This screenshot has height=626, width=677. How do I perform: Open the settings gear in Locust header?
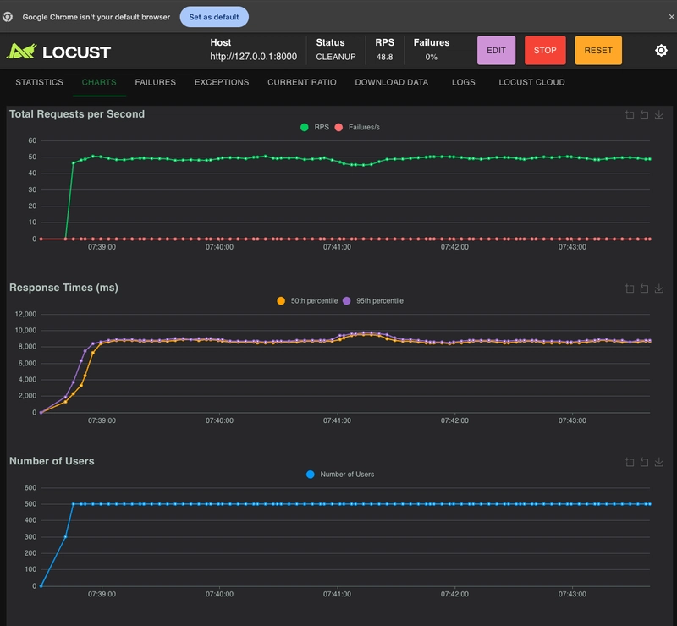coord(661,51)
